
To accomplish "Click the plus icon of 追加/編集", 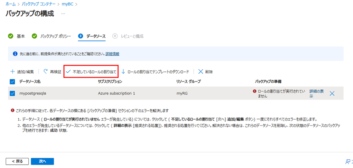I will coord(12,72).
